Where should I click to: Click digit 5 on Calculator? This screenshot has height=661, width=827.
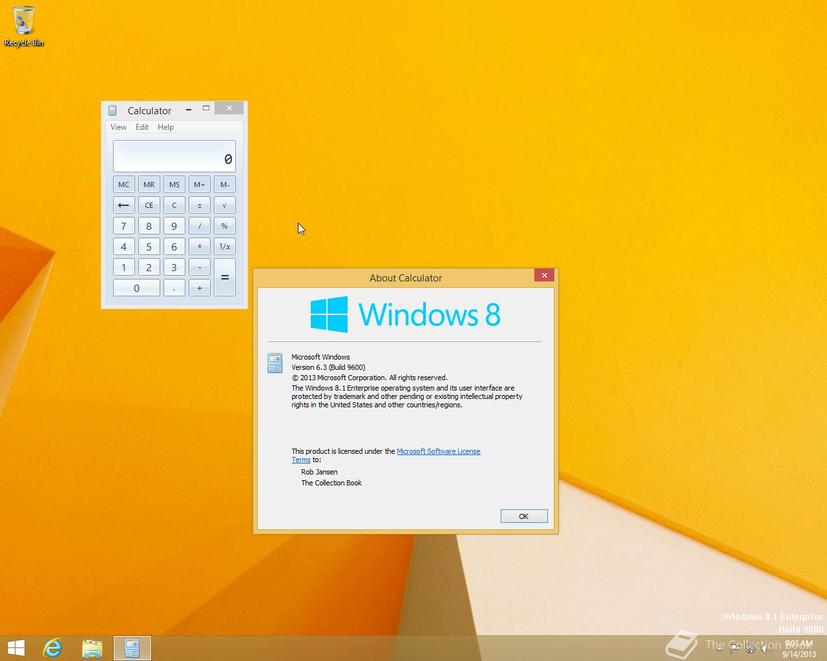click(149, 247)
